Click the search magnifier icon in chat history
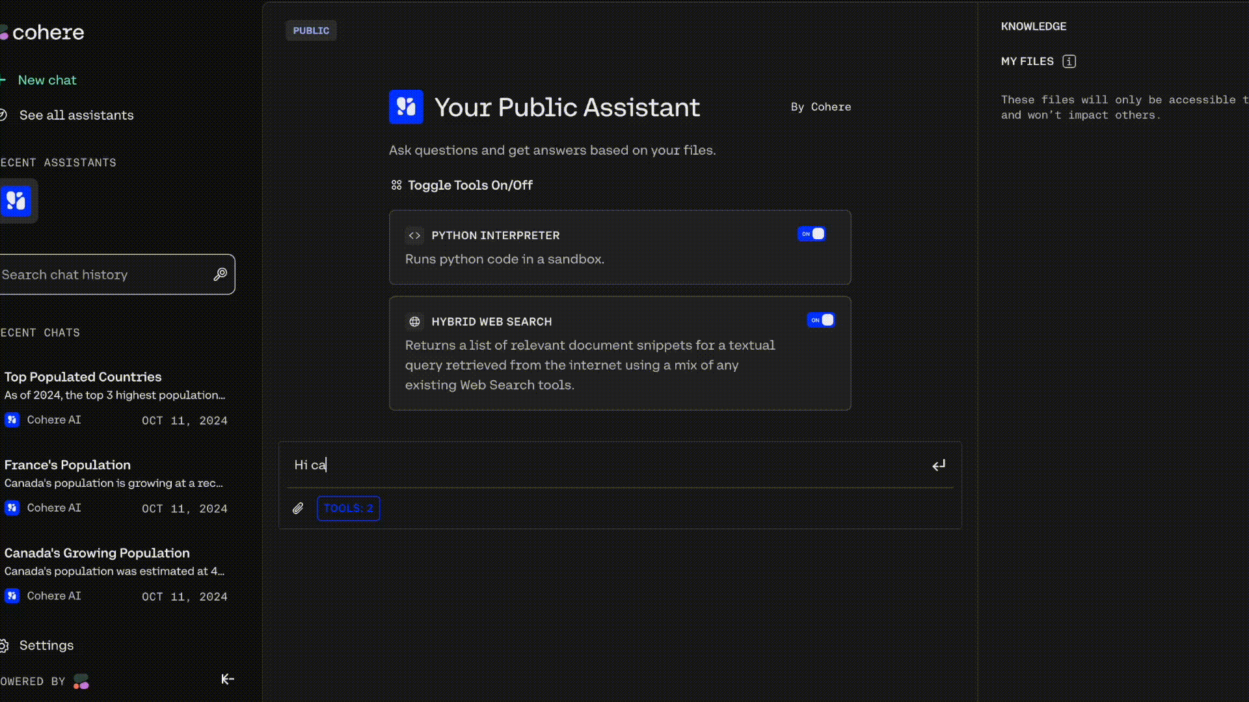Viewport: 1249px width, 702px height. point(221,274)
